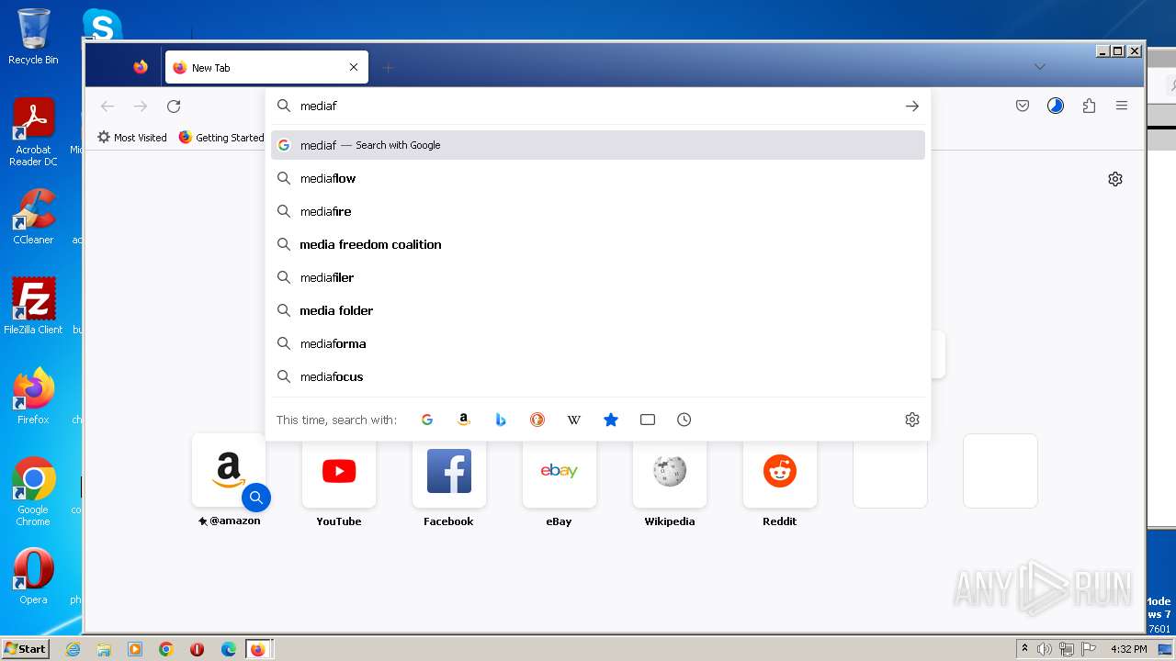Open Firefox application hamburger menu
This screenshot has width=1176, height=661.
(1122, 106)
